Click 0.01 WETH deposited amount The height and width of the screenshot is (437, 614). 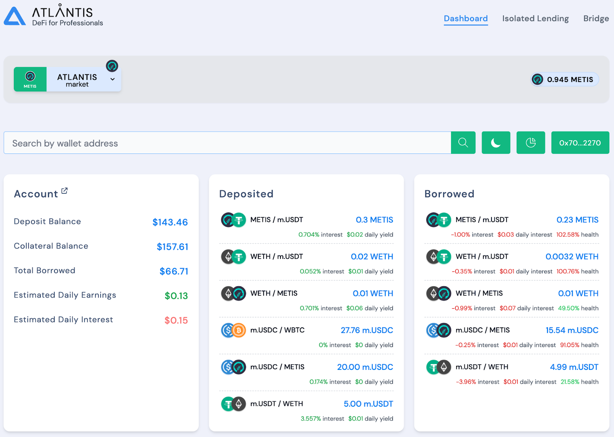373,294
